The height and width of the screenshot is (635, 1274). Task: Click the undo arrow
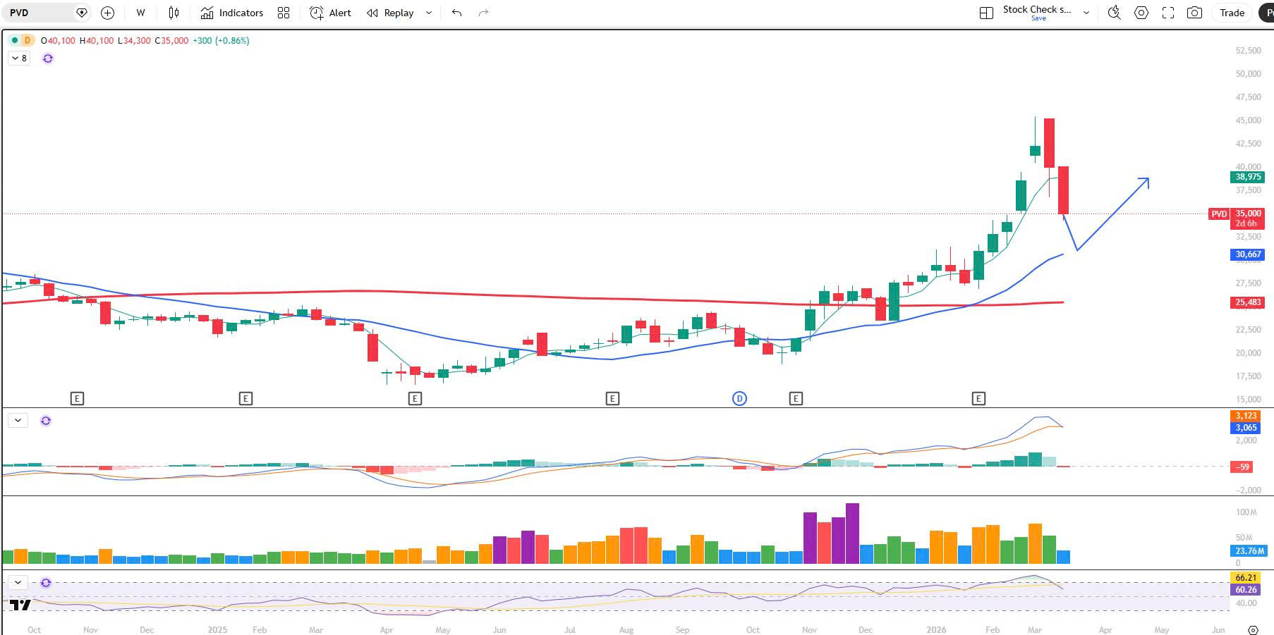(456, 13)
